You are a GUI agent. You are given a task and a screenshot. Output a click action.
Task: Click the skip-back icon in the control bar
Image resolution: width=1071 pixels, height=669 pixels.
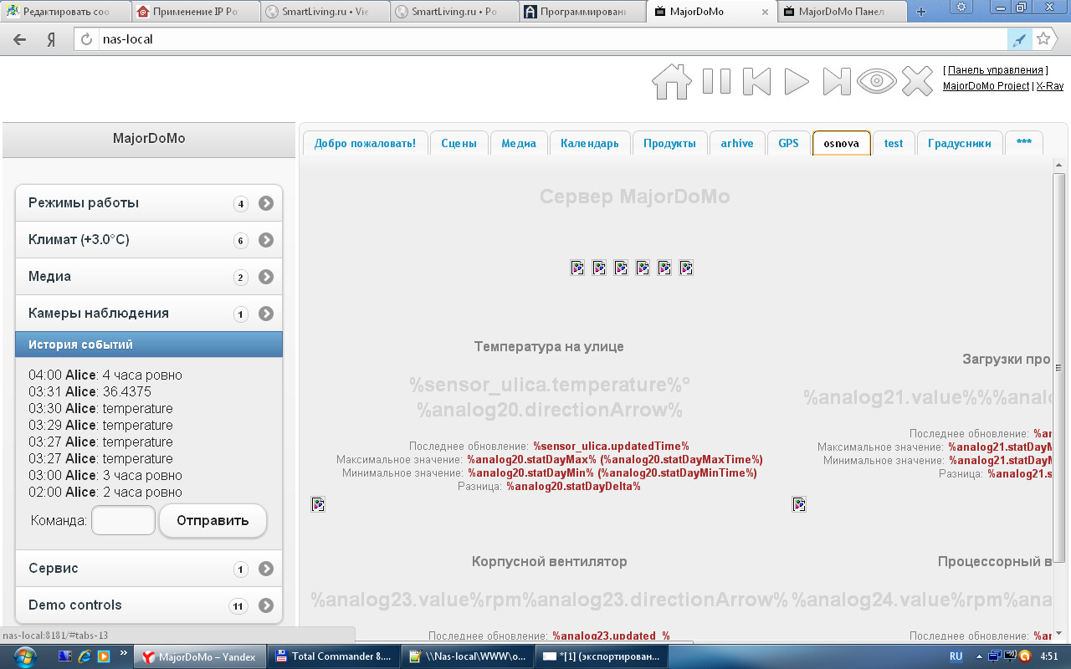[755, 81]
